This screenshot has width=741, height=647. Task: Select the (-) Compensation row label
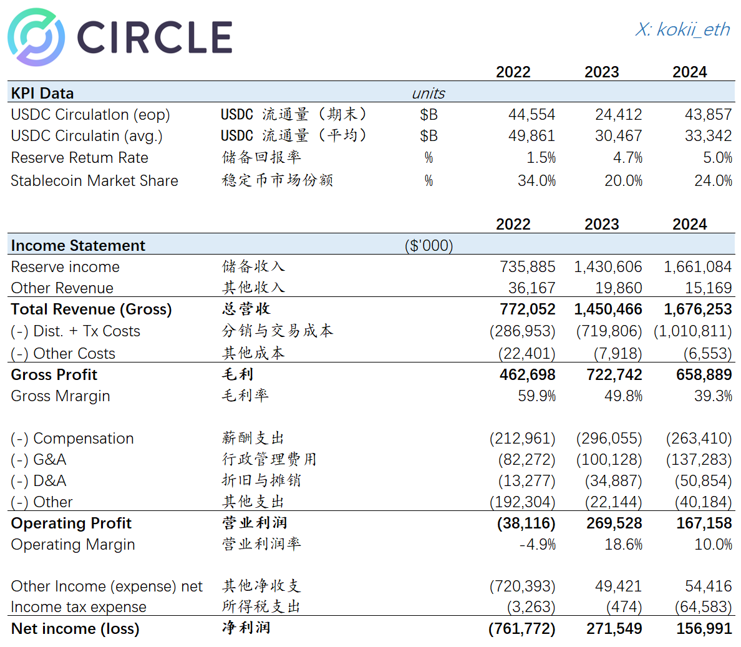[72, 438]
